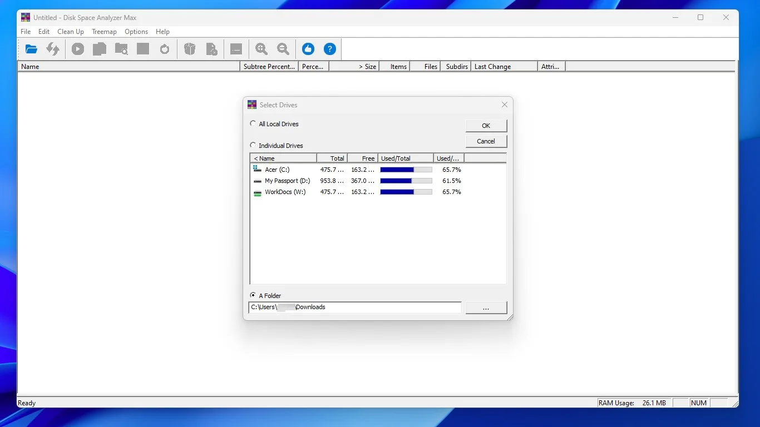Sort by Size column header
The width and height of the screenshot is (760, 427).
coord(354,66)
